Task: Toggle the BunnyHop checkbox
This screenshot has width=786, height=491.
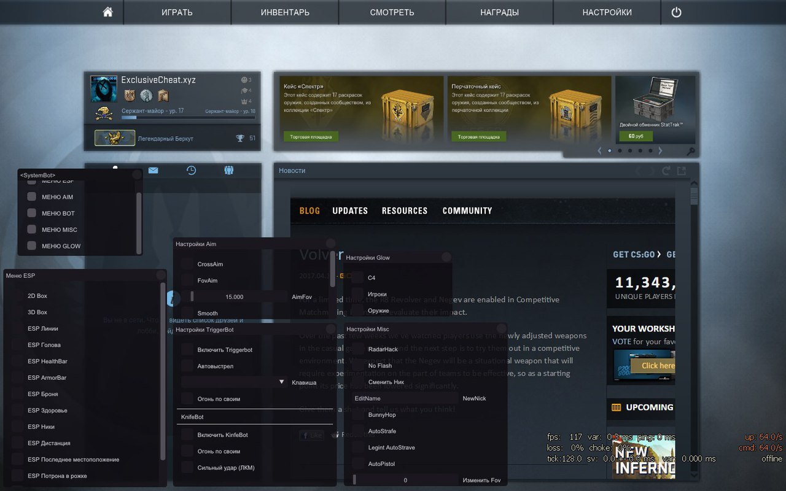Action: [358, 415]
